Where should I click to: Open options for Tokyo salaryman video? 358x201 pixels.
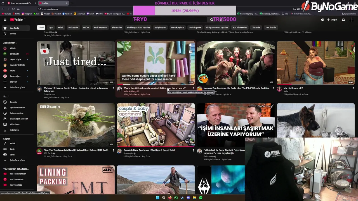point(113,88)
